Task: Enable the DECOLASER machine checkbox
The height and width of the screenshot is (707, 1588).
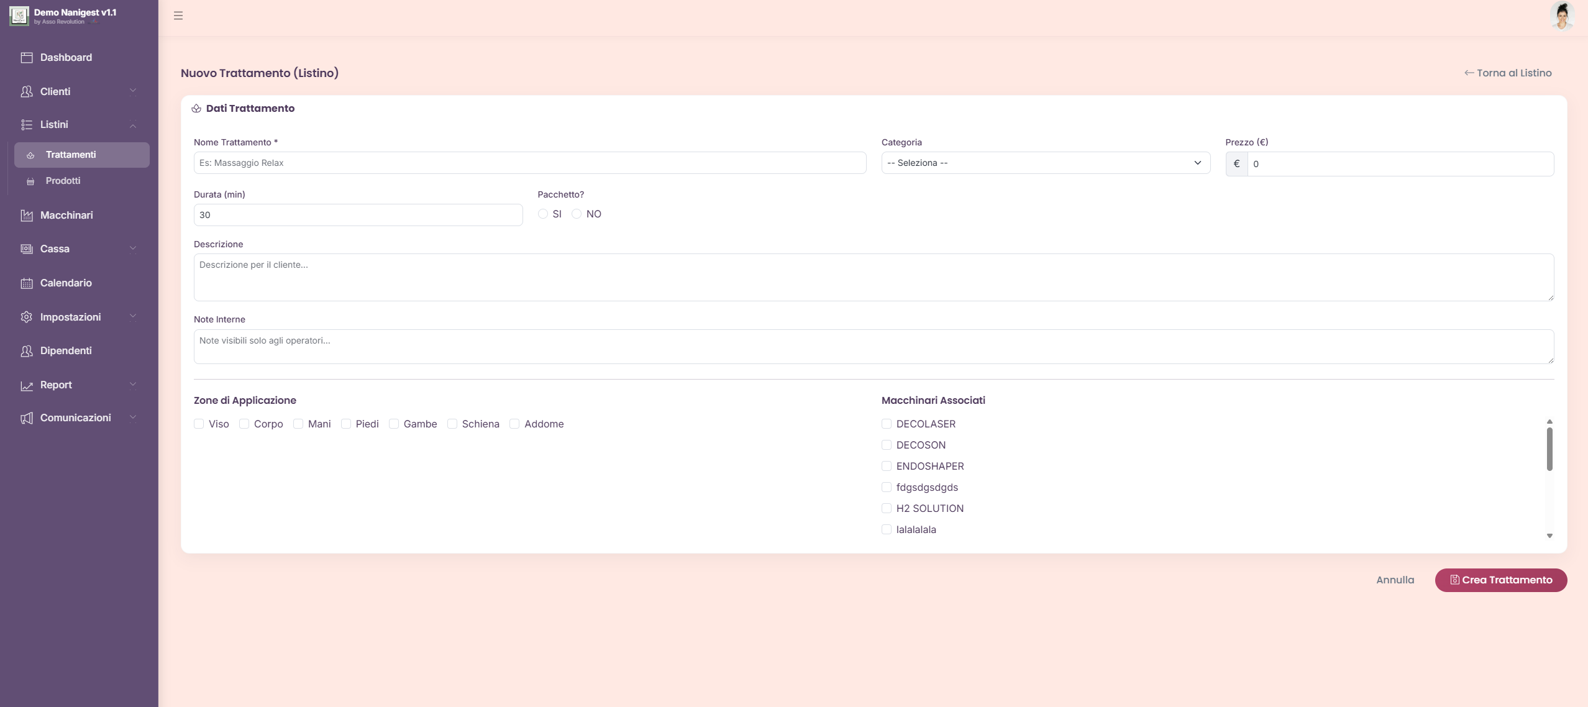Action: [x=887, y=424]
